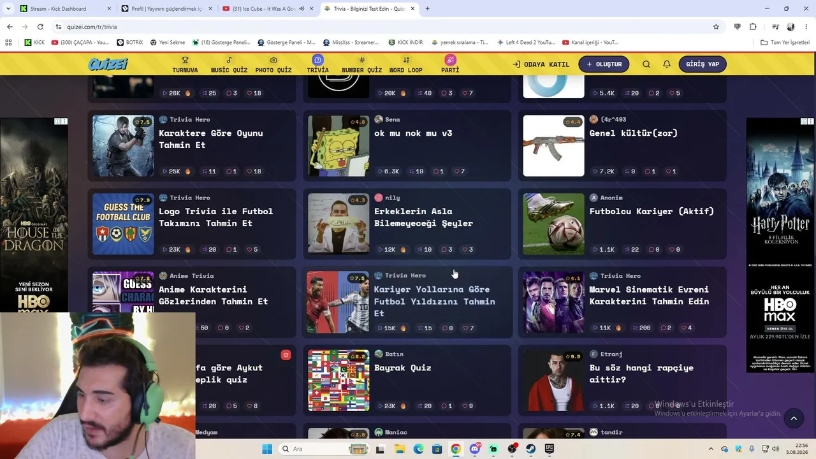This screenshot has height=459, width=816.
Task: Open the KİCK İNDİR bookmark
Action: [405, 43]
